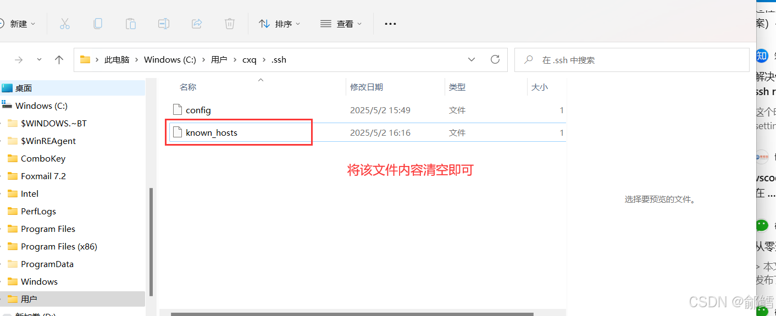The image size is (776, 316).
Task: Click the Rename icon in toolbar
Action: coord(164,24)
